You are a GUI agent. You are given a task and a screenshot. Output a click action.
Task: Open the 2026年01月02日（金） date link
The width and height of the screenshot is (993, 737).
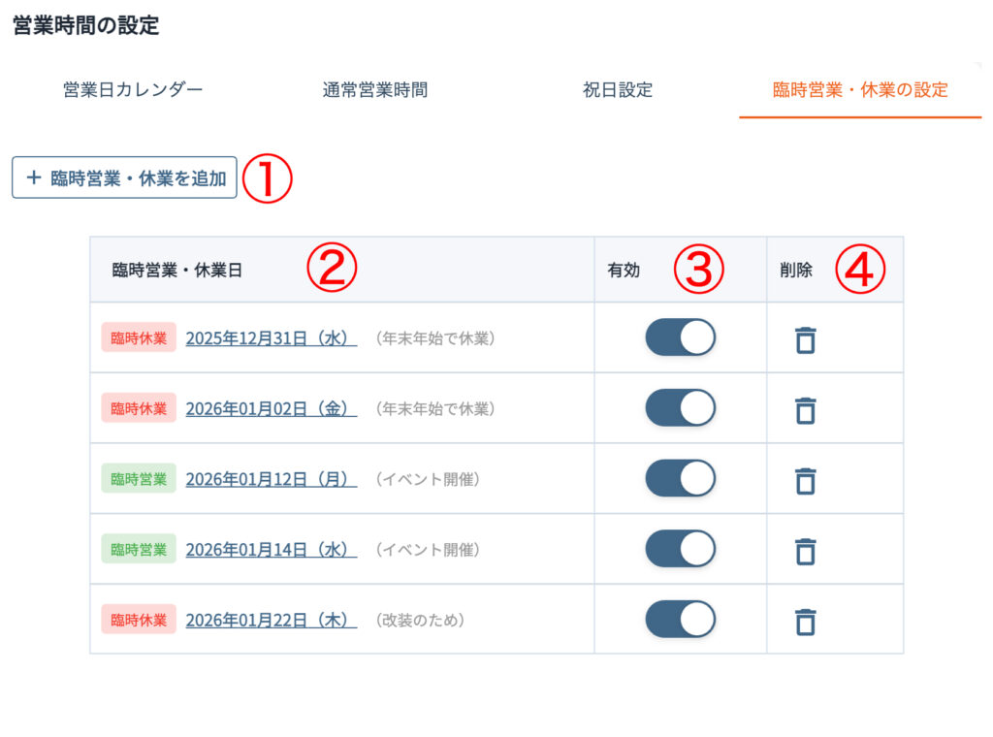(271, 409)
